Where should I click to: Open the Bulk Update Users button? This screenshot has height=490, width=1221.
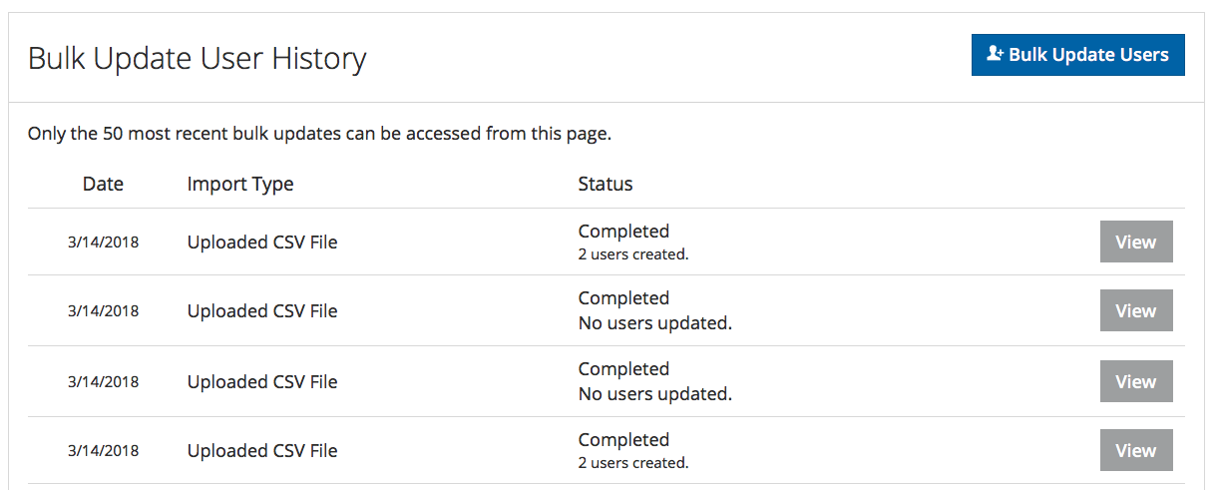[1078, 55]
